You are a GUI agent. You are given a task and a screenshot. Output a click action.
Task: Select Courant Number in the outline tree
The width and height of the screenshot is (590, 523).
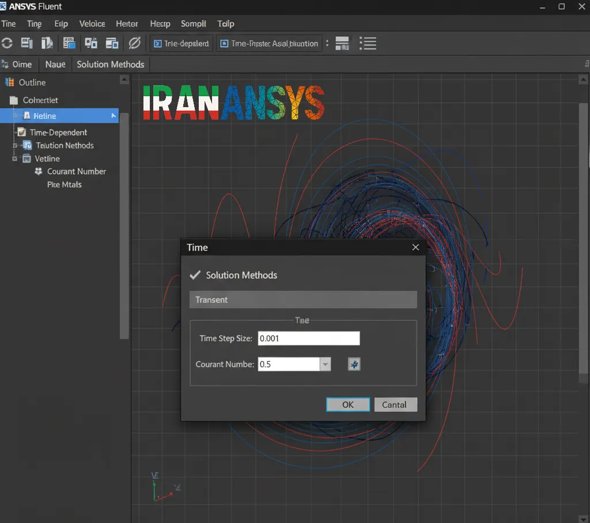tap(77, 171)
